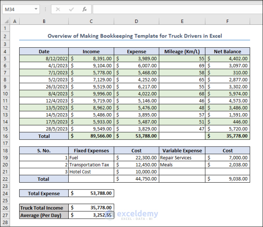Viewport: 263px width, 227px height.
Task: Click the S. No. header cell
Action: 44,150
